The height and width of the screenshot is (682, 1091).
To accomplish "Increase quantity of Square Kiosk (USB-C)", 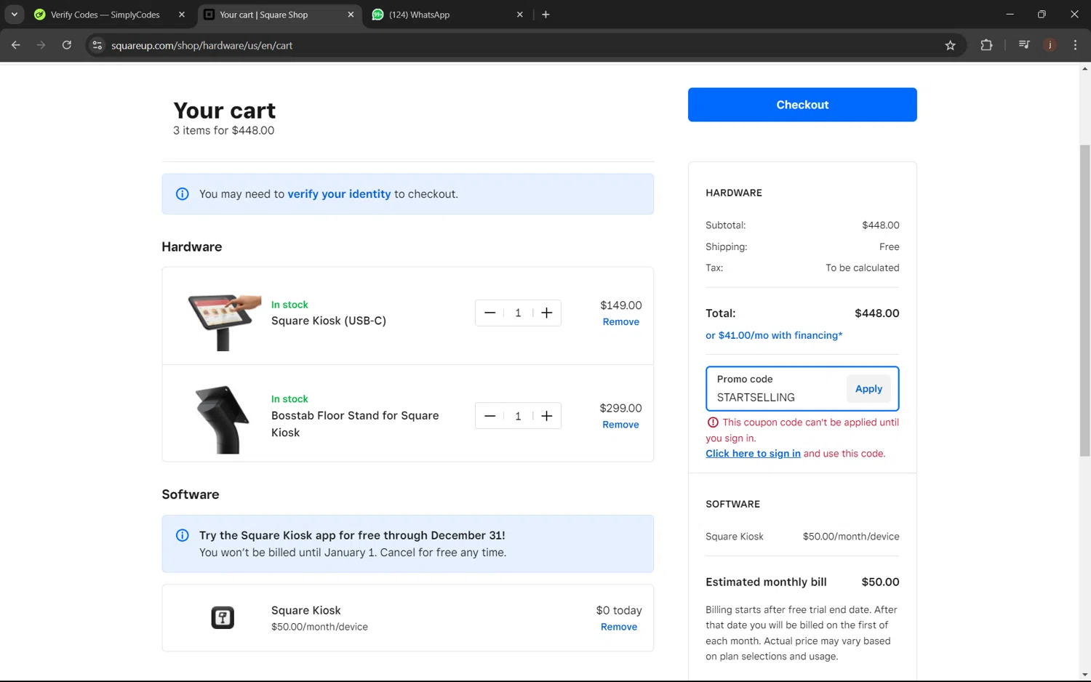I will point(547,313).
